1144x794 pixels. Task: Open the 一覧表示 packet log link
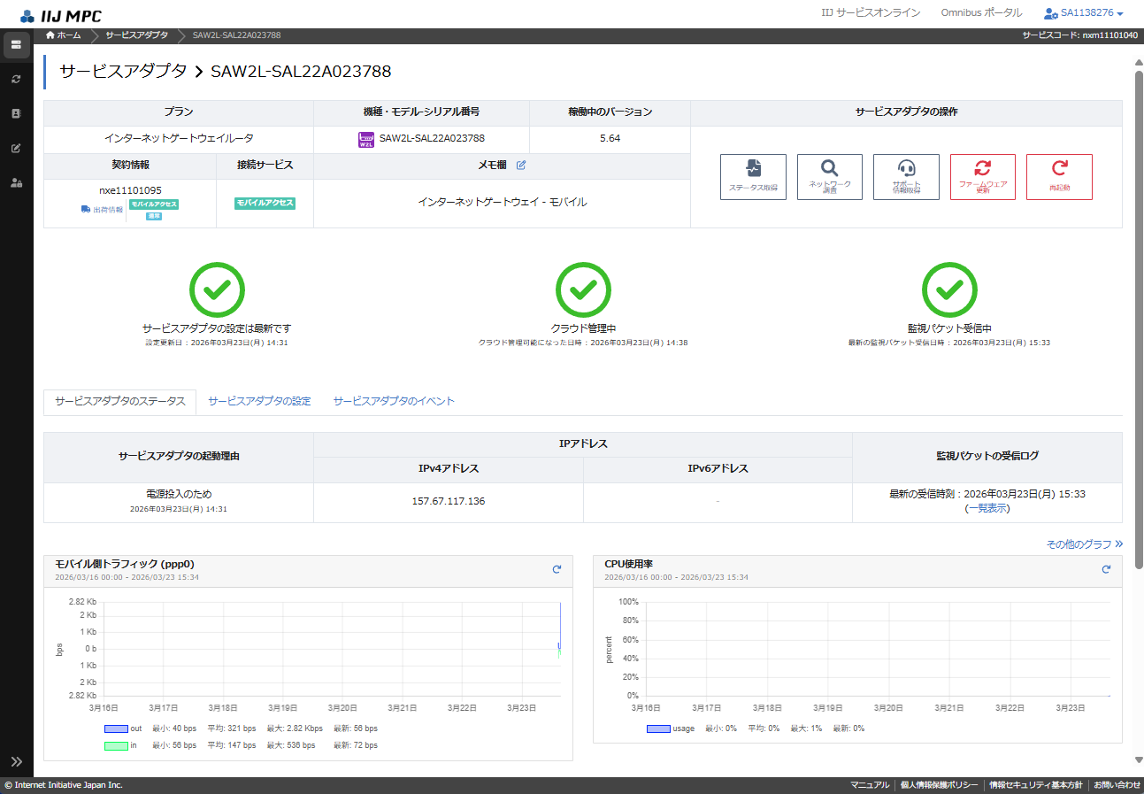pos(987,508)
